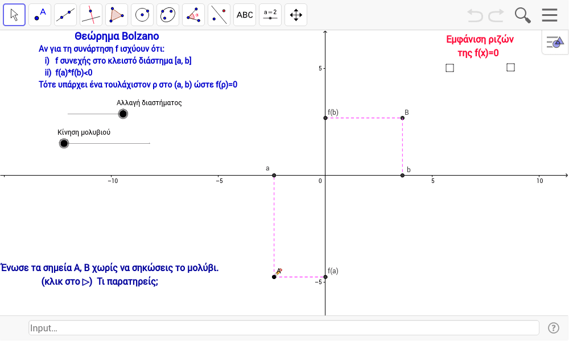
Task: Select the Reflect about line tool
Action: [219, 15]
